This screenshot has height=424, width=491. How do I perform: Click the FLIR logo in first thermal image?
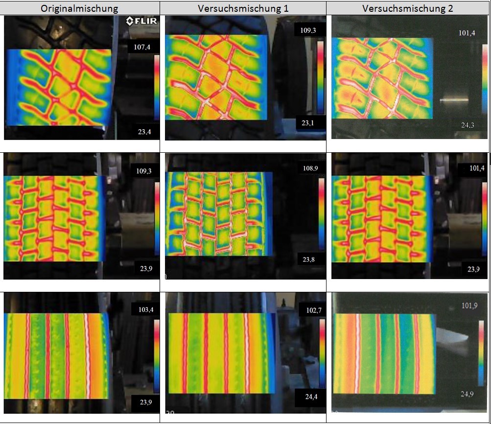tap(141, 21)
